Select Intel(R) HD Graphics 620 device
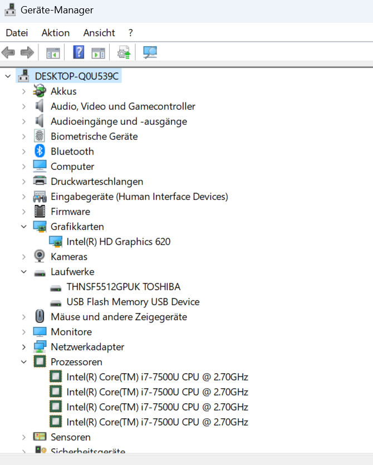The image size is (373, 465). click(x=119, y=242)
